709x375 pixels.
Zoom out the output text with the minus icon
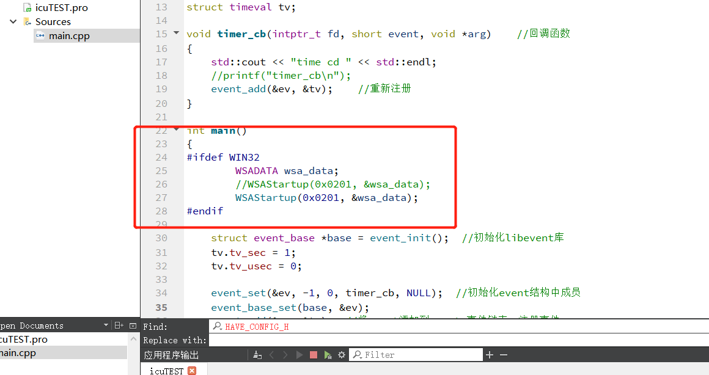point(502,354)
